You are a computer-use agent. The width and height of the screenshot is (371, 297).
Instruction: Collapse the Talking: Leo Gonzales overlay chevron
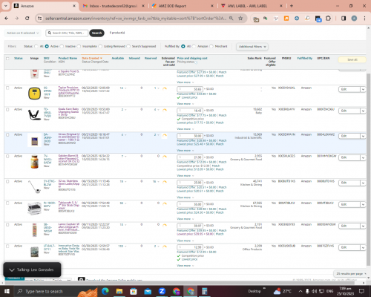(12, 270)
